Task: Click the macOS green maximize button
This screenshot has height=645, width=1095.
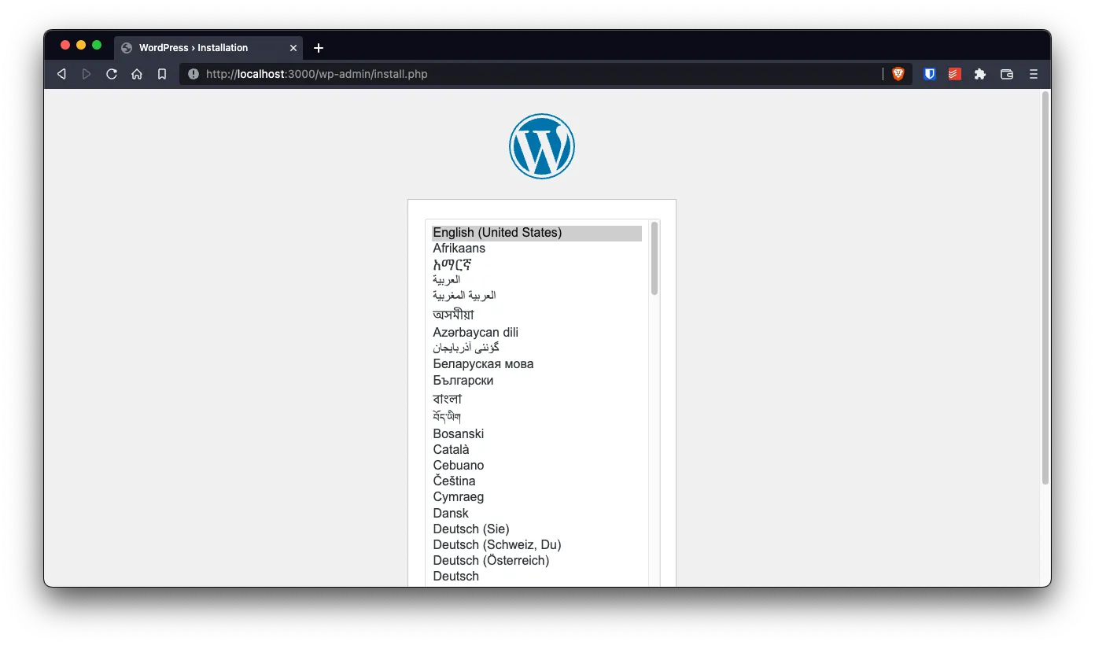Action: [x=97, y=45]
